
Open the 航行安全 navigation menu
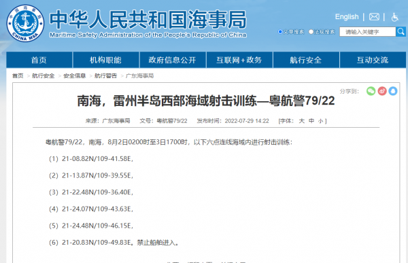point(306,60)
